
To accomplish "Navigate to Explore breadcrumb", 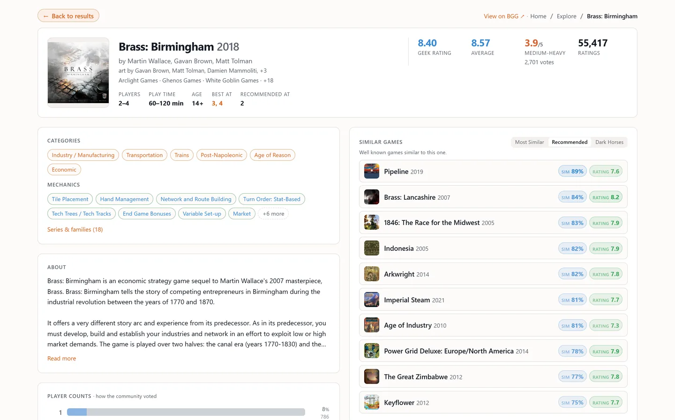I will coord(566,16).
